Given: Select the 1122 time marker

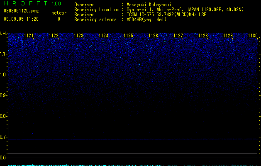Looking at the screenshot, I should coord(54,36).
